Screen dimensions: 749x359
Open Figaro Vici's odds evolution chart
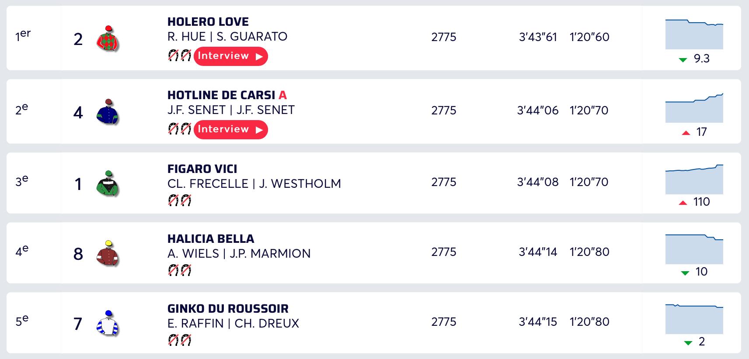pyautogui.click(x=694, y=179)
